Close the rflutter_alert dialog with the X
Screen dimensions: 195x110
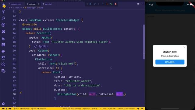(x=184, y=47)
